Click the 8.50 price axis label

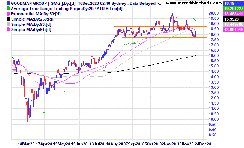pyautogui.click(x=213, y=135)
